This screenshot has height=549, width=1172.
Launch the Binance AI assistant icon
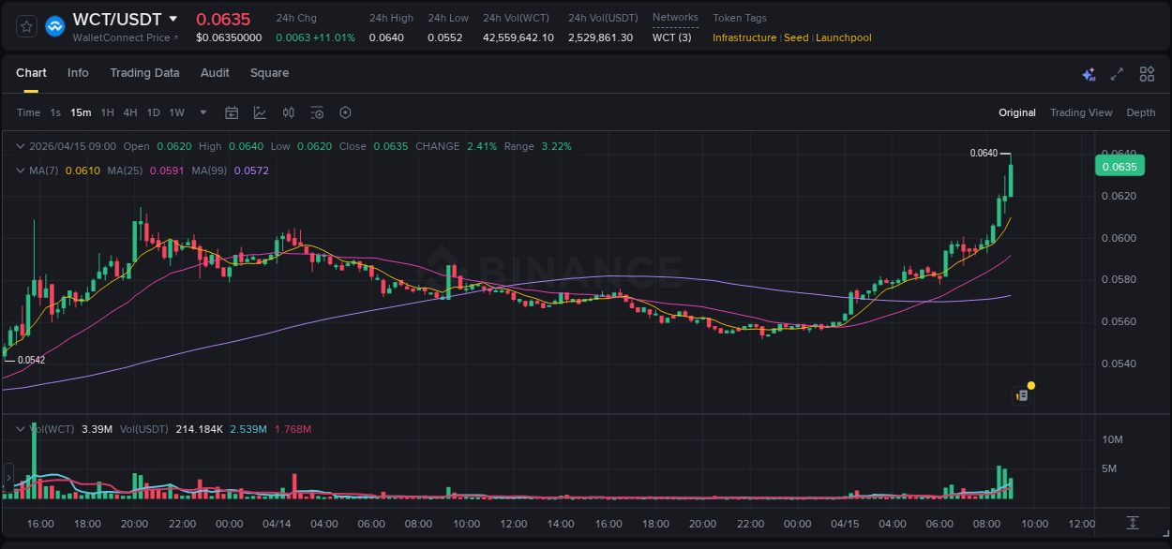coord(1088,73)
